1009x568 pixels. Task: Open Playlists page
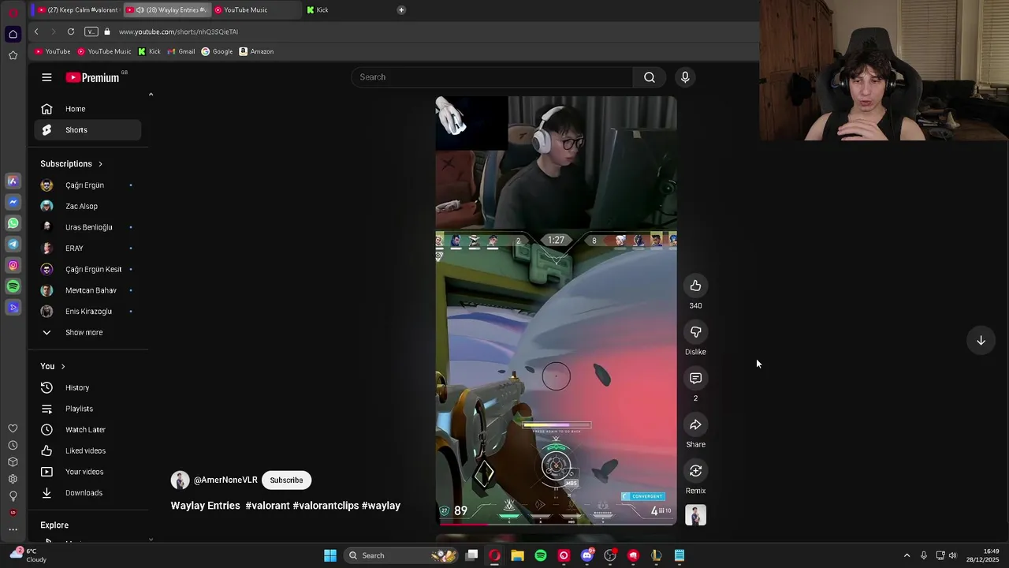coord(87,409)
